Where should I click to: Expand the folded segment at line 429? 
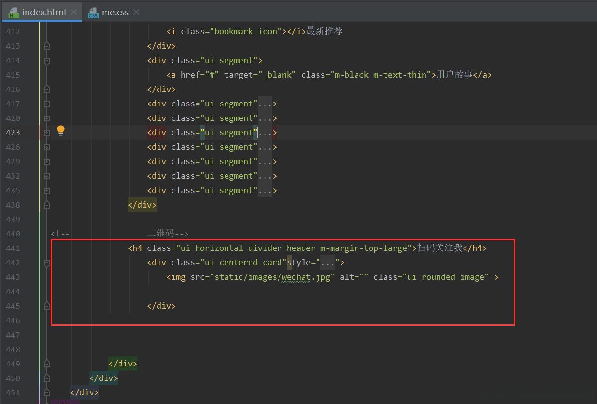(47, 161)
